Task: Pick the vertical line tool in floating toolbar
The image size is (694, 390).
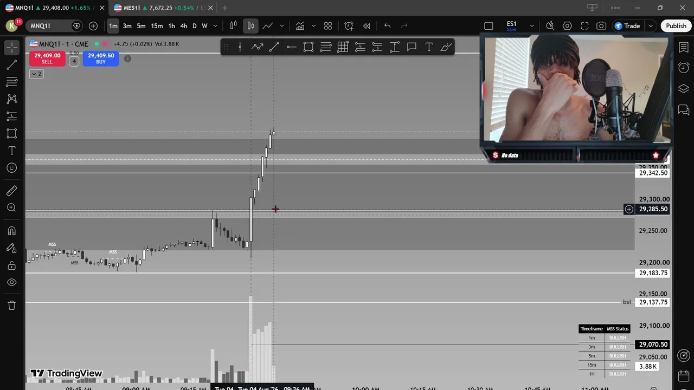Action: click(x=240, y=47)
